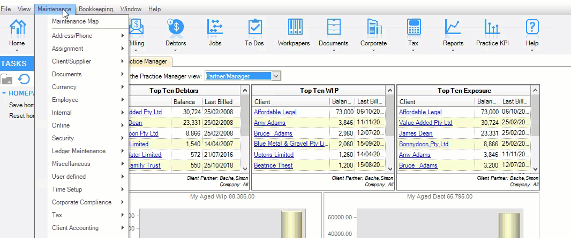
Task: Open Amy Adams in Top Ten WIP
Action: (x=269, y=123)
